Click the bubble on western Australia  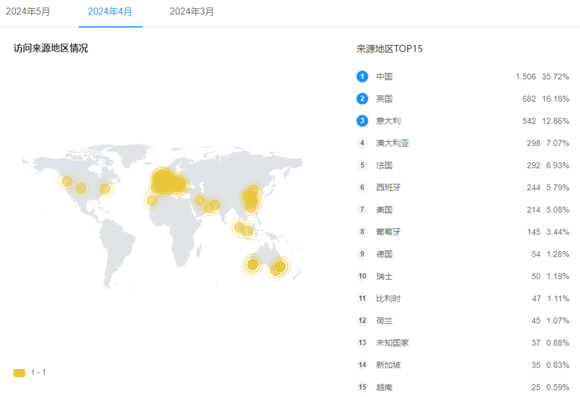[x=253, y=264]
